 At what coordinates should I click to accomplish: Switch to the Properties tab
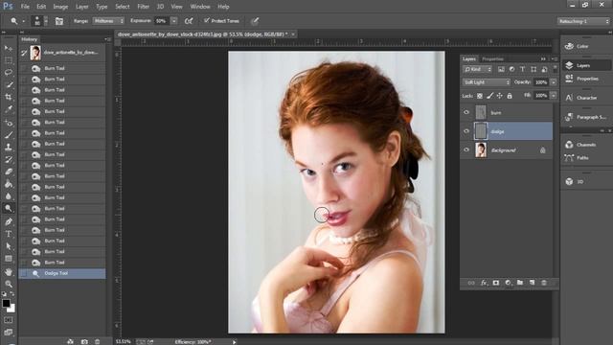(x=492, y=59)
